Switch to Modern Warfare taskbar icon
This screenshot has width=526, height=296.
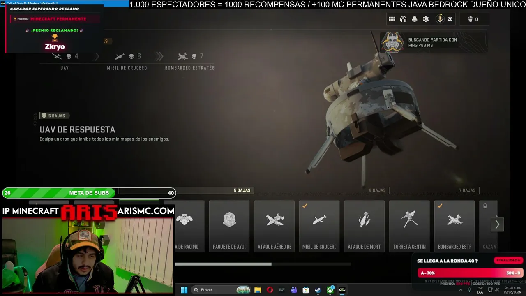[x=342, y=290]
